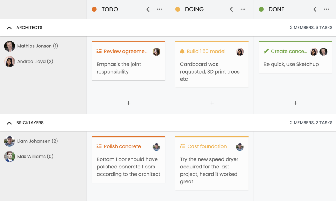
Task: Click checklist icon on Review agreement card
Action: tap(99, 51)
